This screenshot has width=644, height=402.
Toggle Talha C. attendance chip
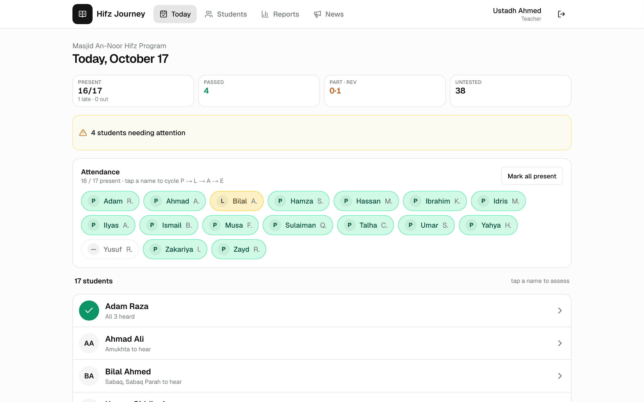tap(365, 225)
